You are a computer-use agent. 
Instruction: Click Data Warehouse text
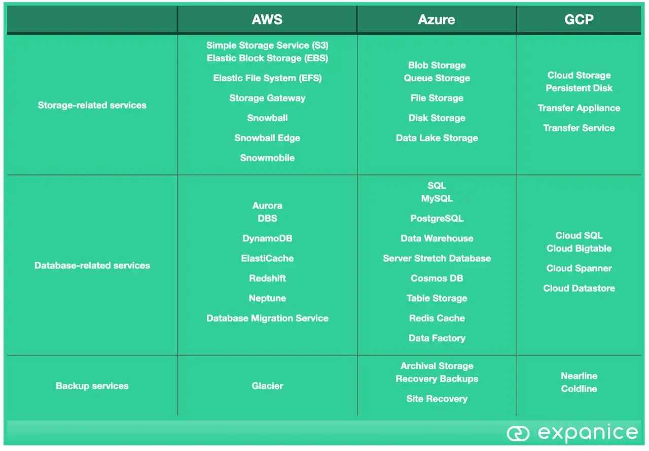coord(437,238)
